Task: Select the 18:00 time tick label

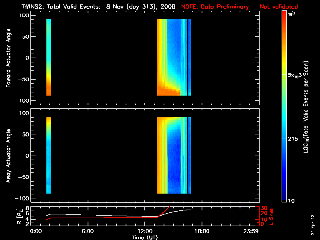Action: pyautogui.click(x=202, y=232)
